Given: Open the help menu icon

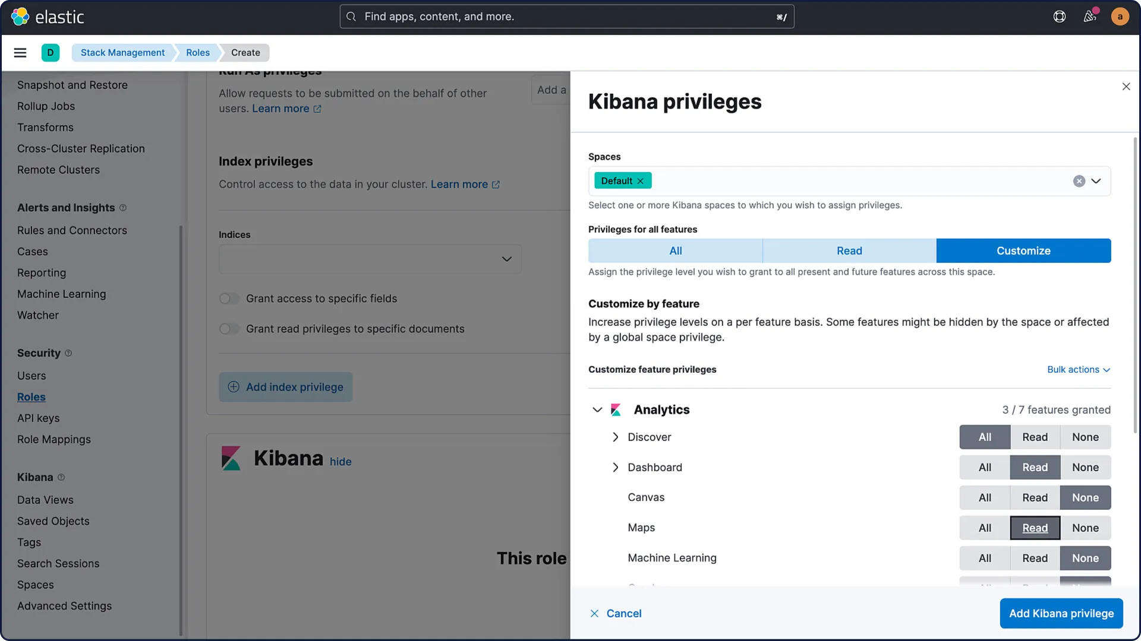Looking at the screenshot, I should (x=1060, y=17).
